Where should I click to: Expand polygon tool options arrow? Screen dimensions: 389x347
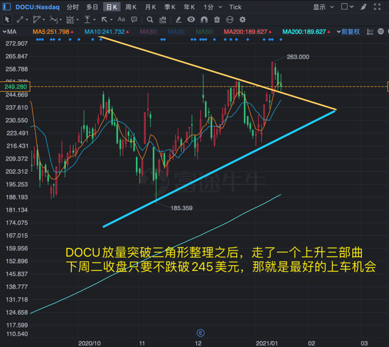44,19
